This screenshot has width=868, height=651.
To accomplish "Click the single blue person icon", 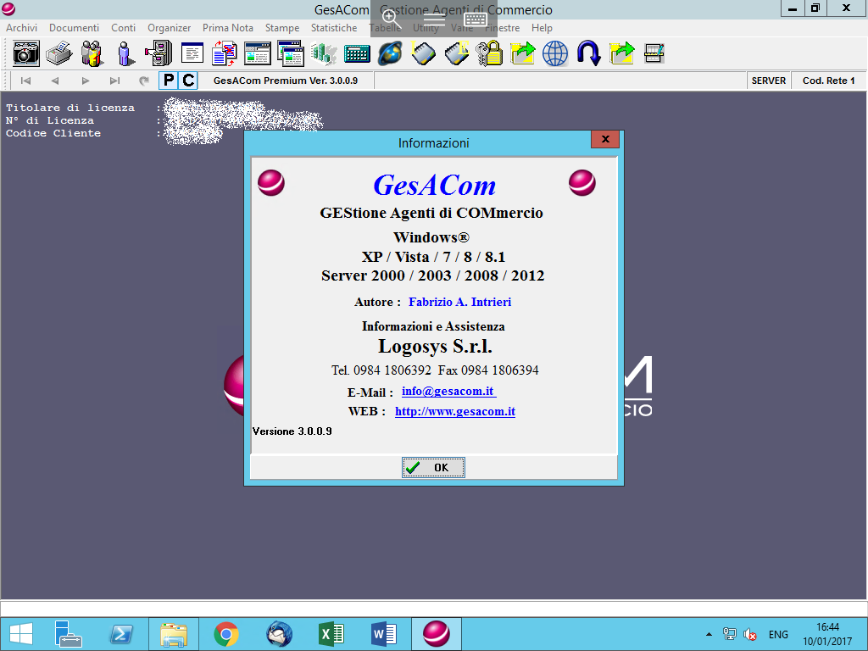I will tap(125, 53).
